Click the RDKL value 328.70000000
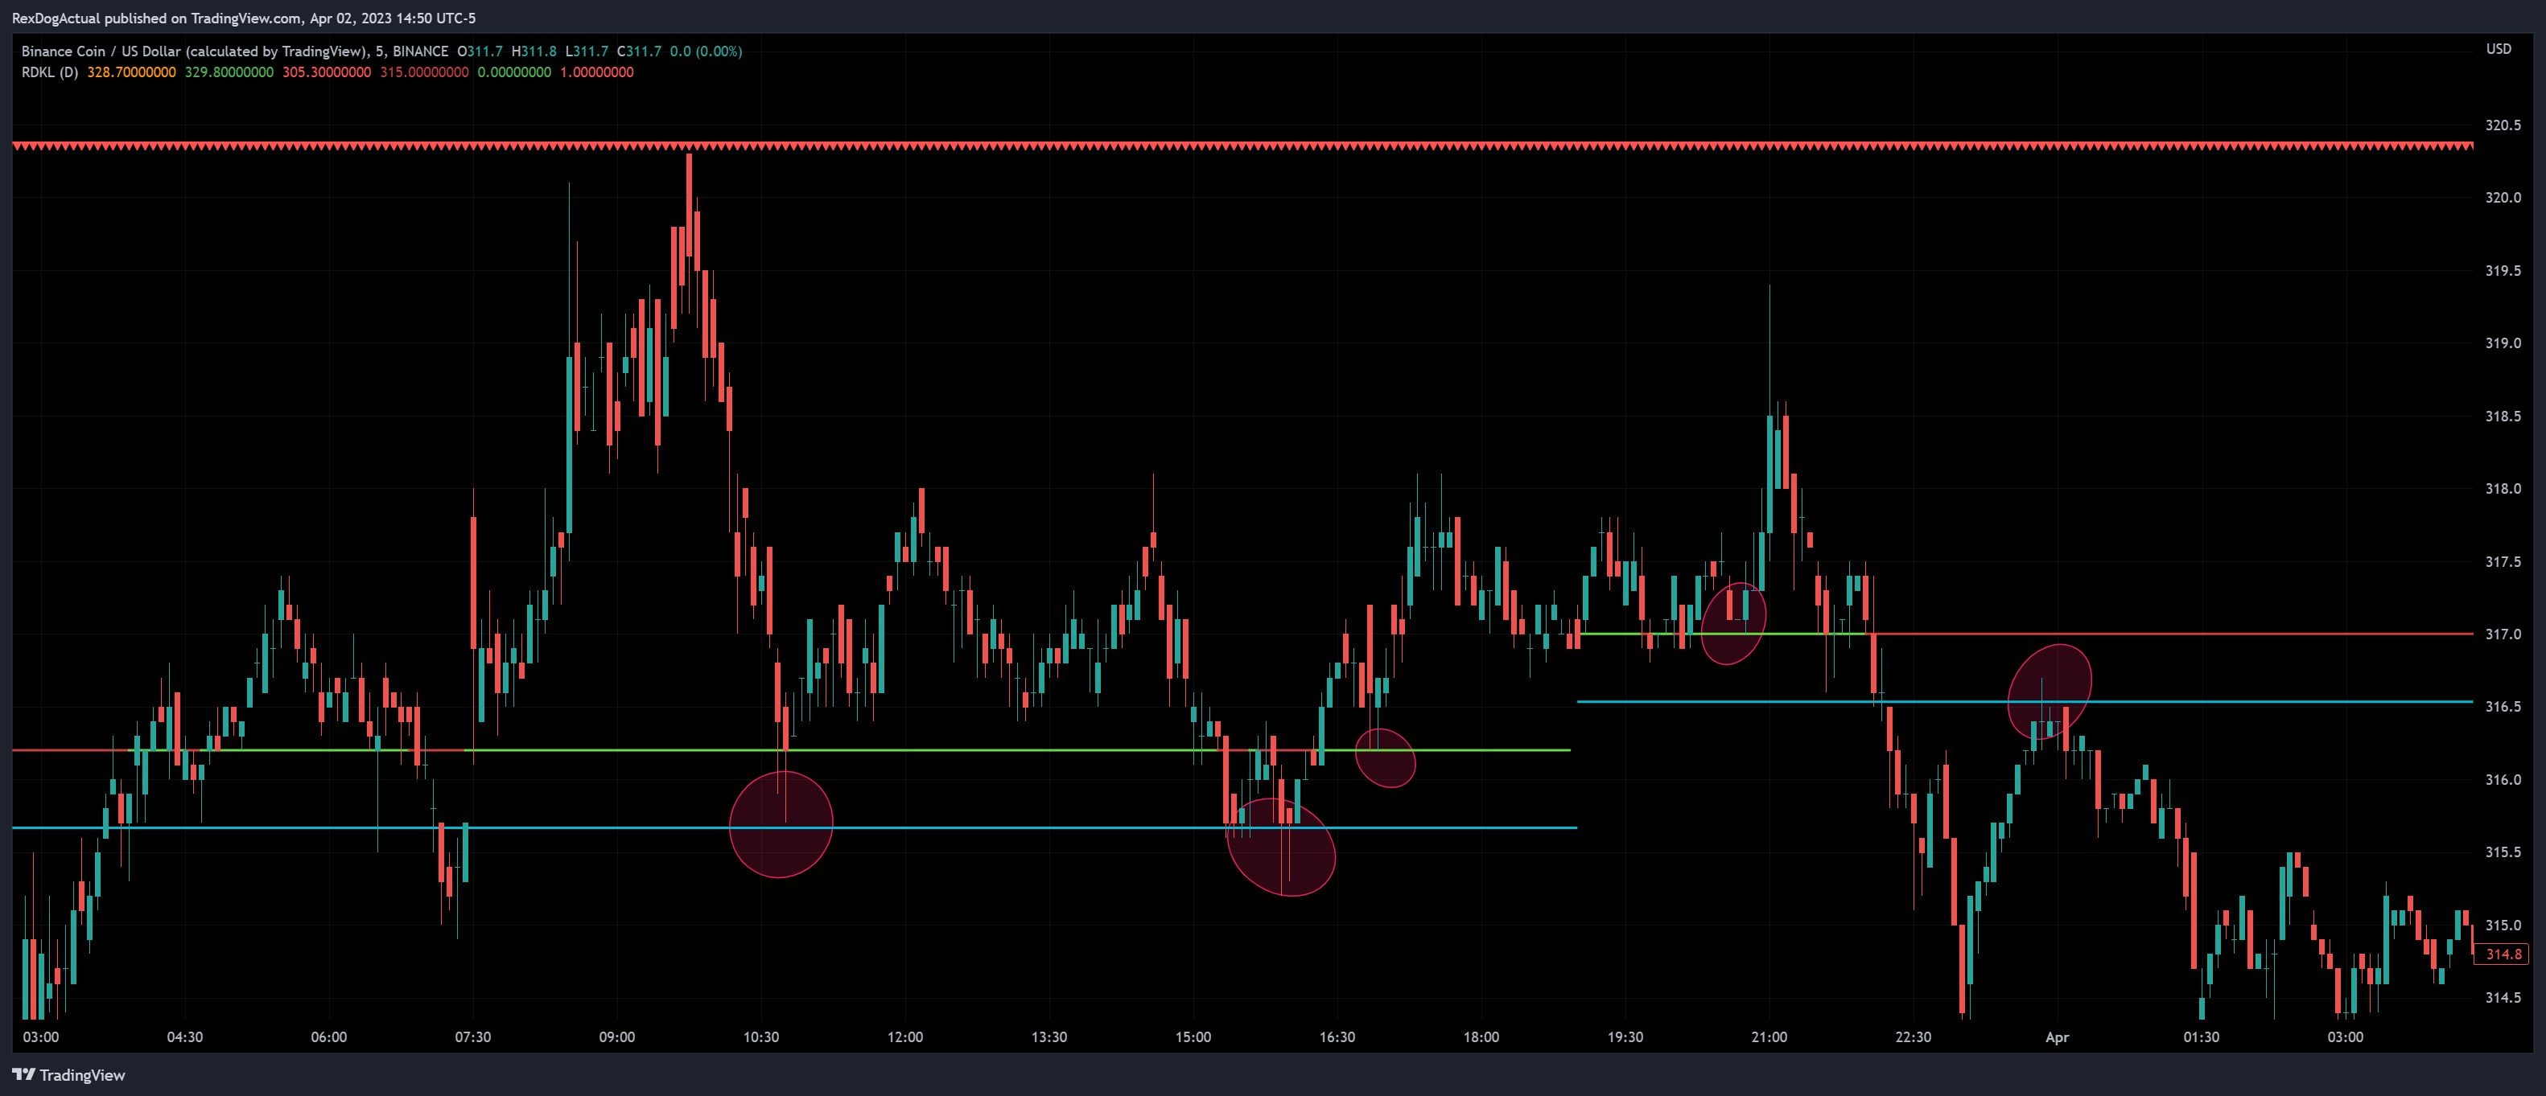Viewport: 2546px width, 1096px height. [131, 72]
